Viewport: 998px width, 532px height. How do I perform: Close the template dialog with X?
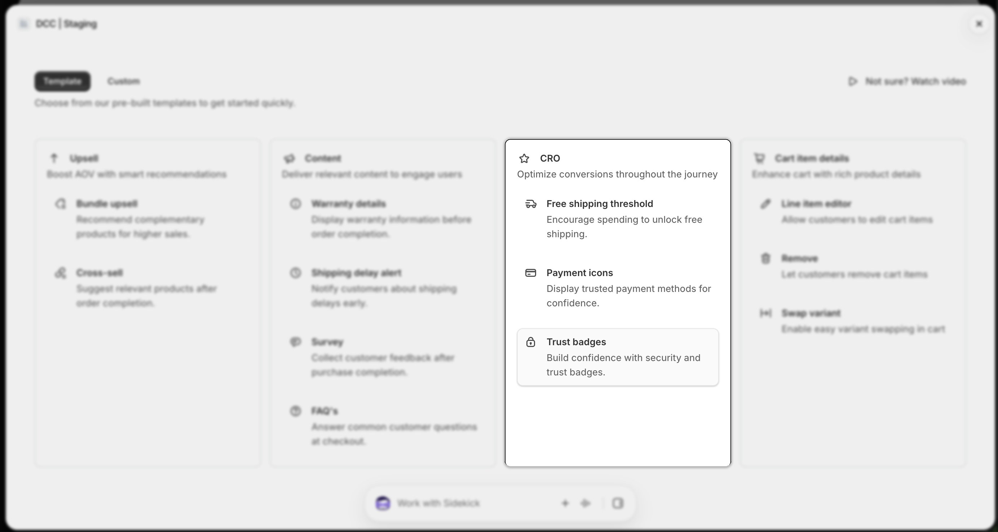(x=979, y=24)
